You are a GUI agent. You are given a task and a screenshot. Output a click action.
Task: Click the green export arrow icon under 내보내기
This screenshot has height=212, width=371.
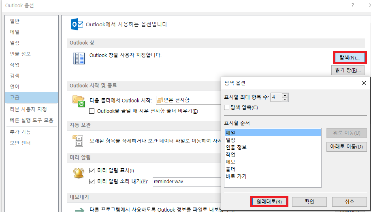[x=79, y=210]
